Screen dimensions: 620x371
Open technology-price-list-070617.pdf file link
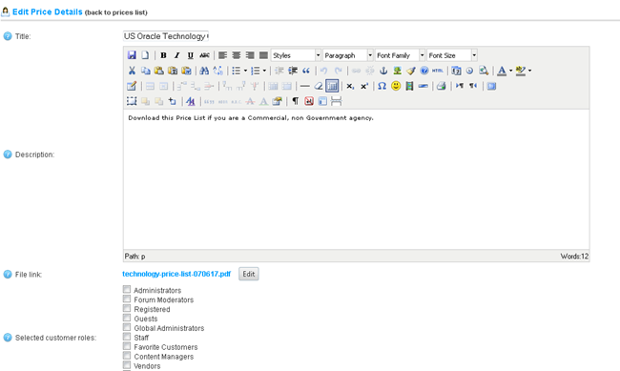(x=176, y=274)
